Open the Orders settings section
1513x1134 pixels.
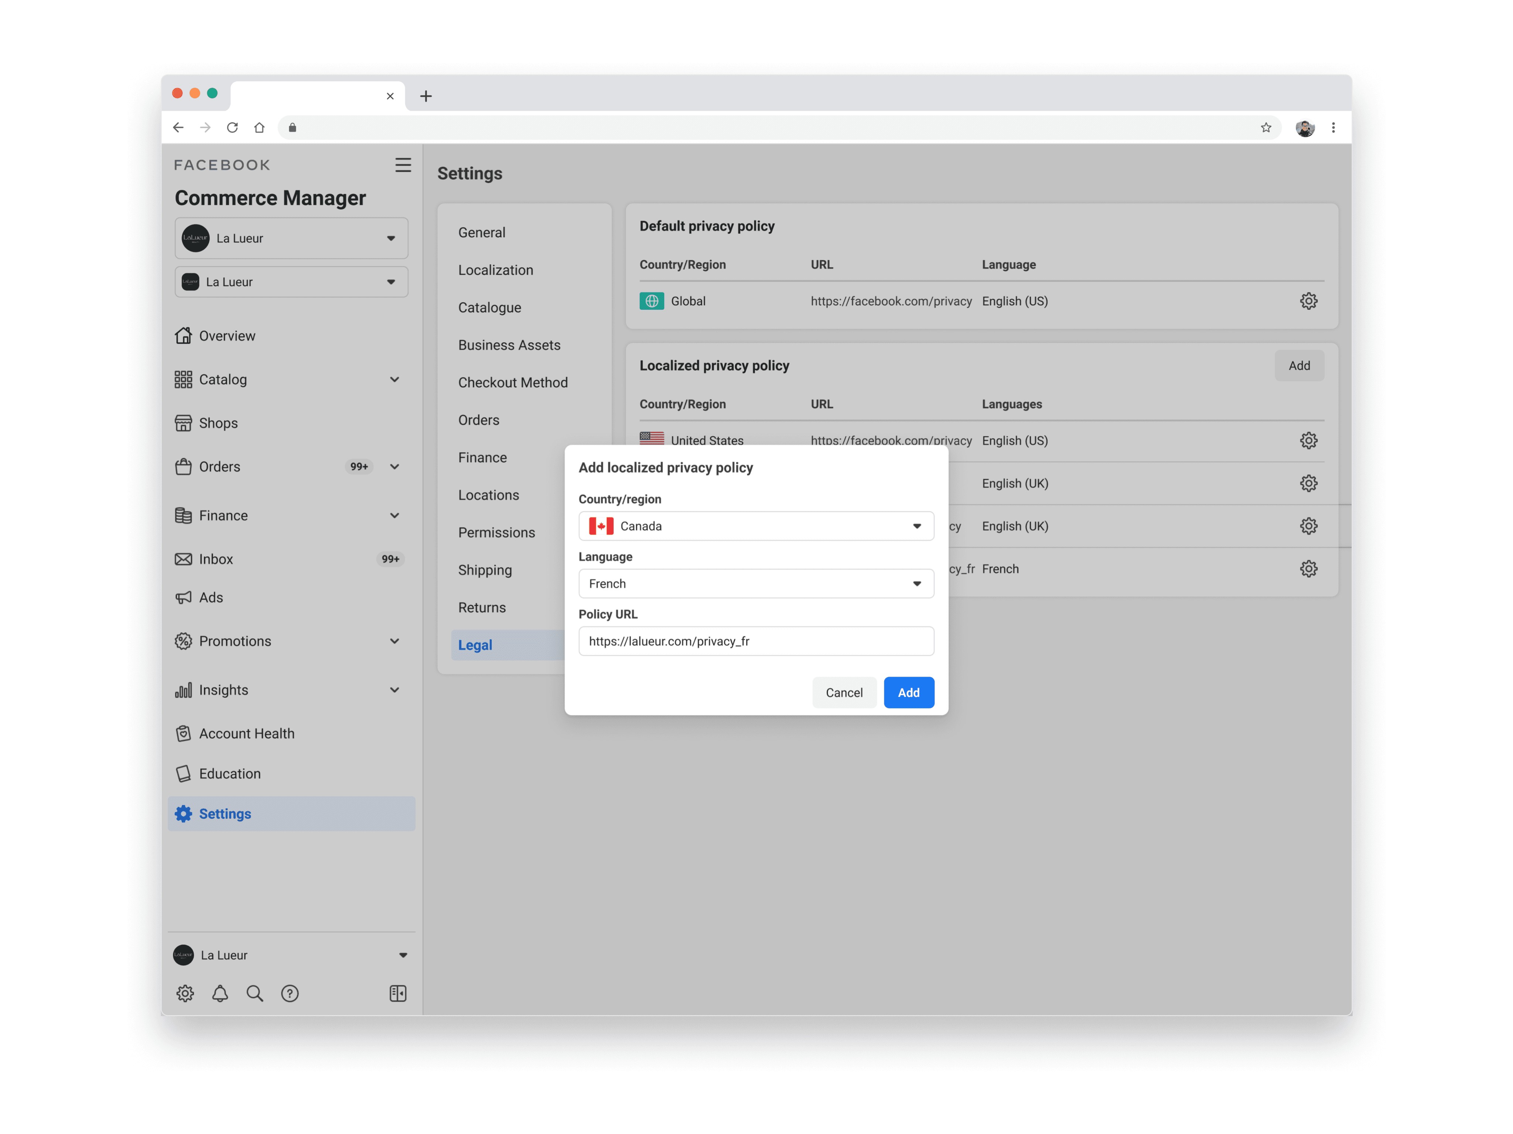[x=479, y=420]
